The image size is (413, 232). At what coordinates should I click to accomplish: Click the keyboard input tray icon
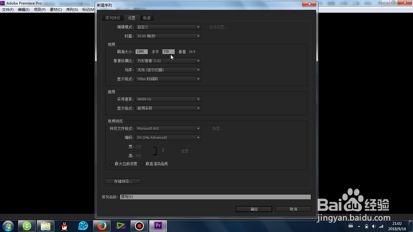pyautogui.click(x=351, y=226)
